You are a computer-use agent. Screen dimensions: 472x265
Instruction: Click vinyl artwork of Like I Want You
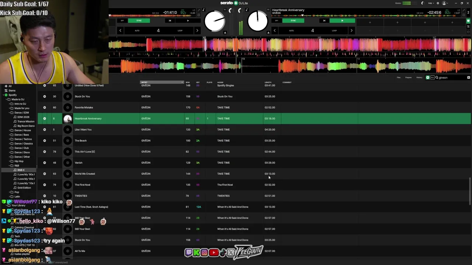(67, 130)
